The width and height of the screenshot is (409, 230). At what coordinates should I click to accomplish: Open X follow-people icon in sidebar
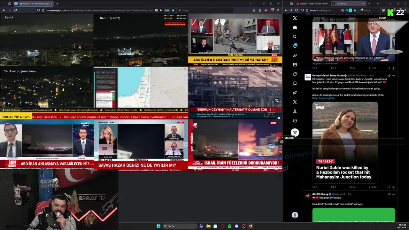(x=295, y=55)
